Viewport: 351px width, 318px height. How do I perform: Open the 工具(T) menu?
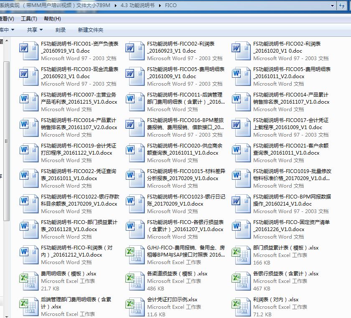point(29,18)
